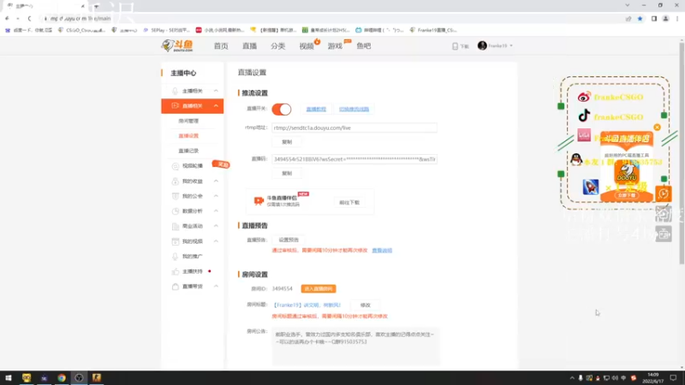Click the 直播带货 shopping bag icon
685x385 pixels.
tap(176, 287)
